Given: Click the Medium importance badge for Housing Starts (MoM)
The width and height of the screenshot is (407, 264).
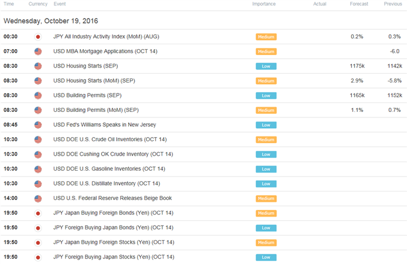Looking at the screenshot, I should [x=266, y=81].
